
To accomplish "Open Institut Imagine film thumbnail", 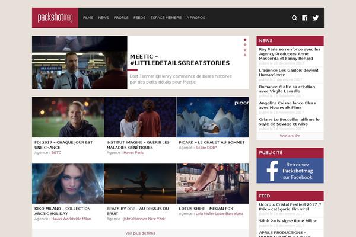I will point(140,117).
